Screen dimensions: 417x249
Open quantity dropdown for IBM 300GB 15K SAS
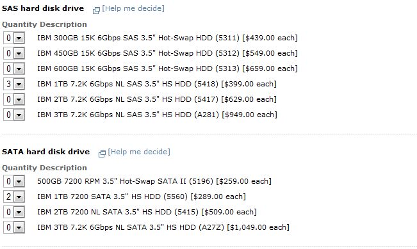click(x=14, y=38)
